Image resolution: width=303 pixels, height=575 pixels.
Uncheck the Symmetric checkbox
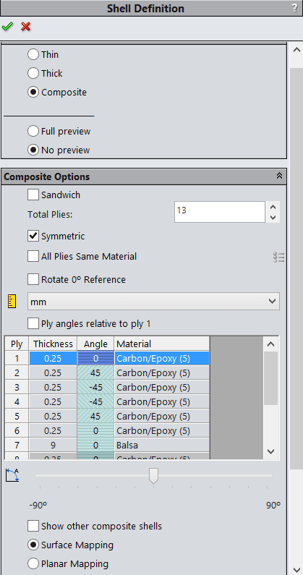click(x=33, y=236)
